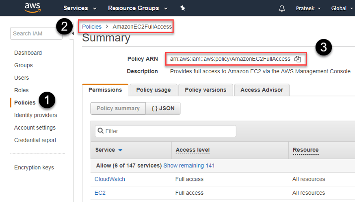Open the Global region selector

tap(341, 8)
